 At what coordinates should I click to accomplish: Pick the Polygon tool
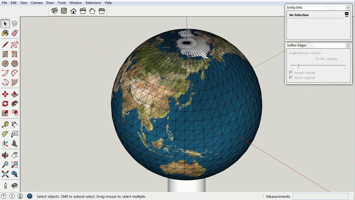(x=15, y=64)
